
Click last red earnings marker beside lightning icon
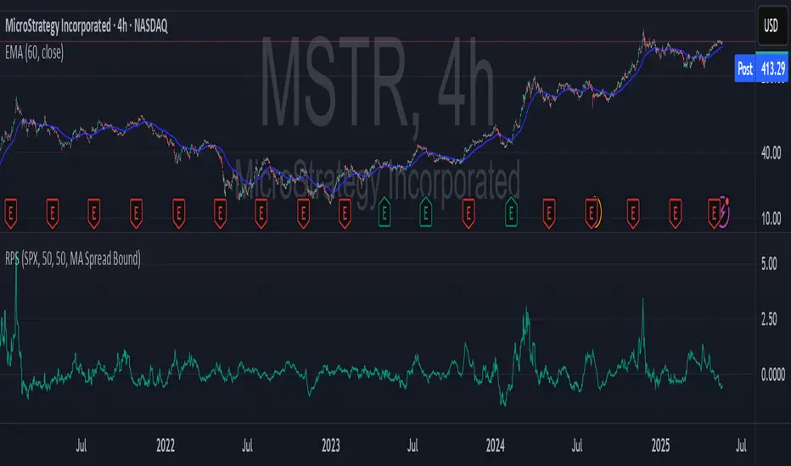coord(713,214)
